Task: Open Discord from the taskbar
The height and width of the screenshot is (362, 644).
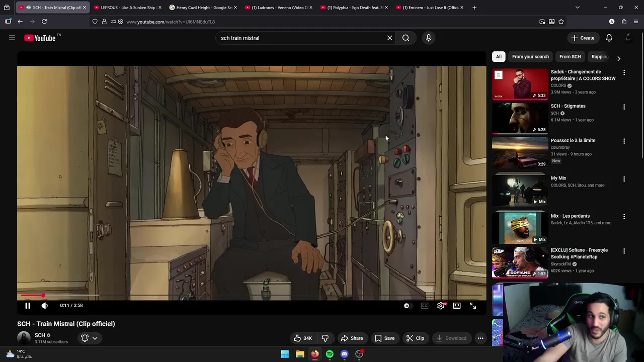Action: coord(344,354)
